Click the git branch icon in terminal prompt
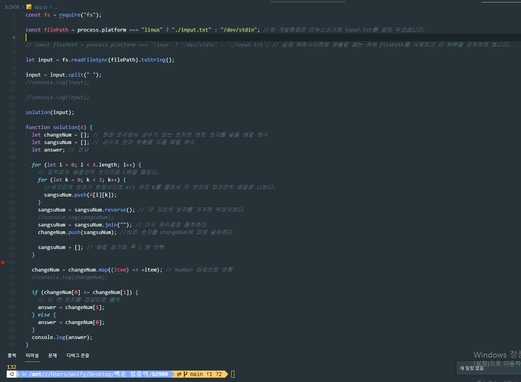This screenshot has height=382, width=521. pos(185,374)
